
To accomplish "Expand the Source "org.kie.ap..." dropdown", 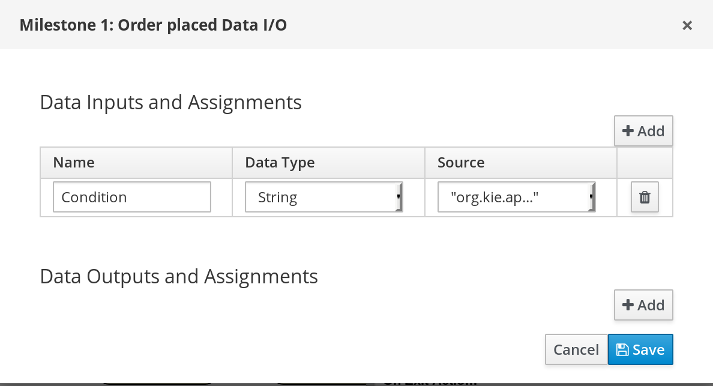I will pos(515,198).
